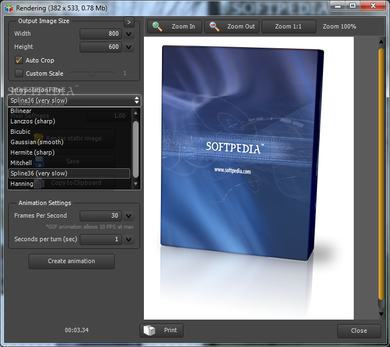Collapse the Interpolation Filter combo box
This screenshot has width=390, height=347.
74,100
